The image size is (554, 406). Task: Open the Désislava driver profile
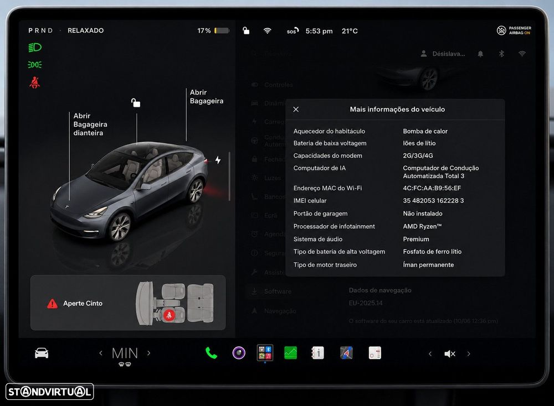coord(443,54)
